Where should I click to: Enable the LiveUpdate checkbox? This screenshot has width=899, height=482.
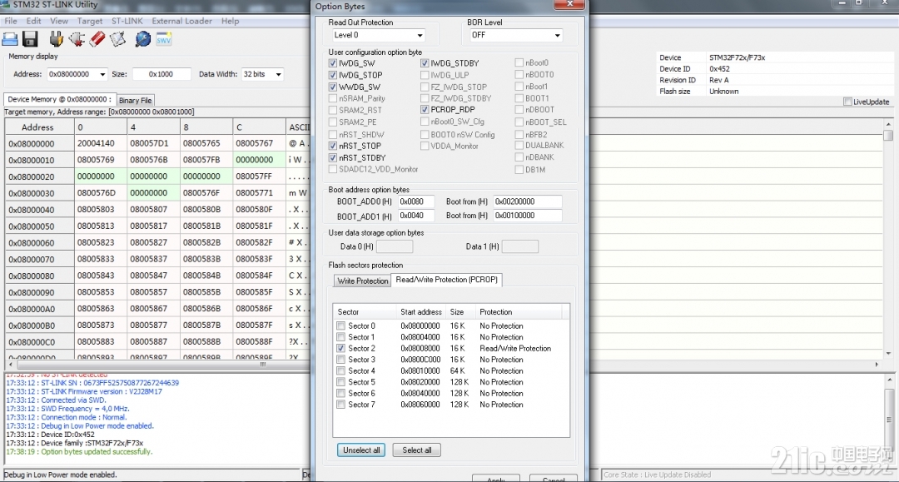point(847,102)
